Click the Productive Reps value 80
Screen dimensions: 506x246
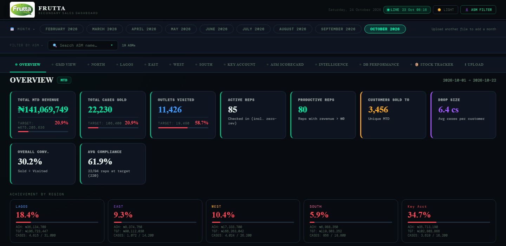tap(303, 109)
